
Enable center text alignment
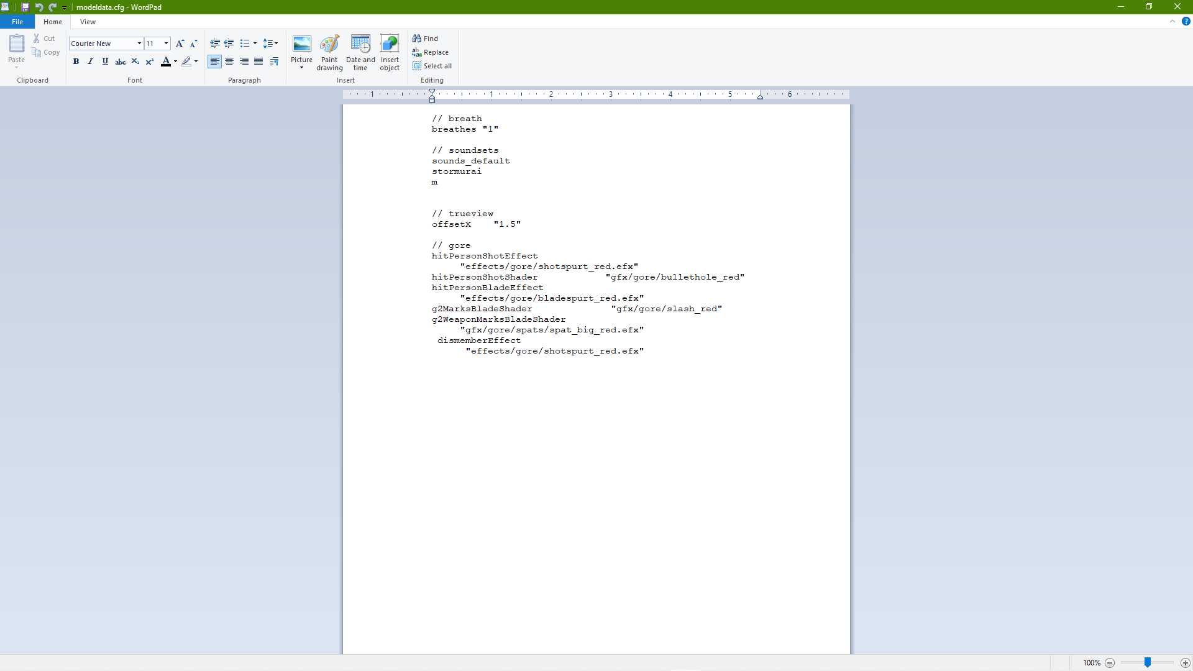[x=229, y=62]
